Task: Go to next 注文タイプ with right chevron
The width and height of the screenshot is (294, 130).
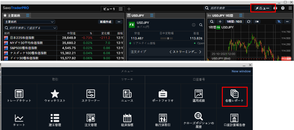Action: (x=200, y=52)
